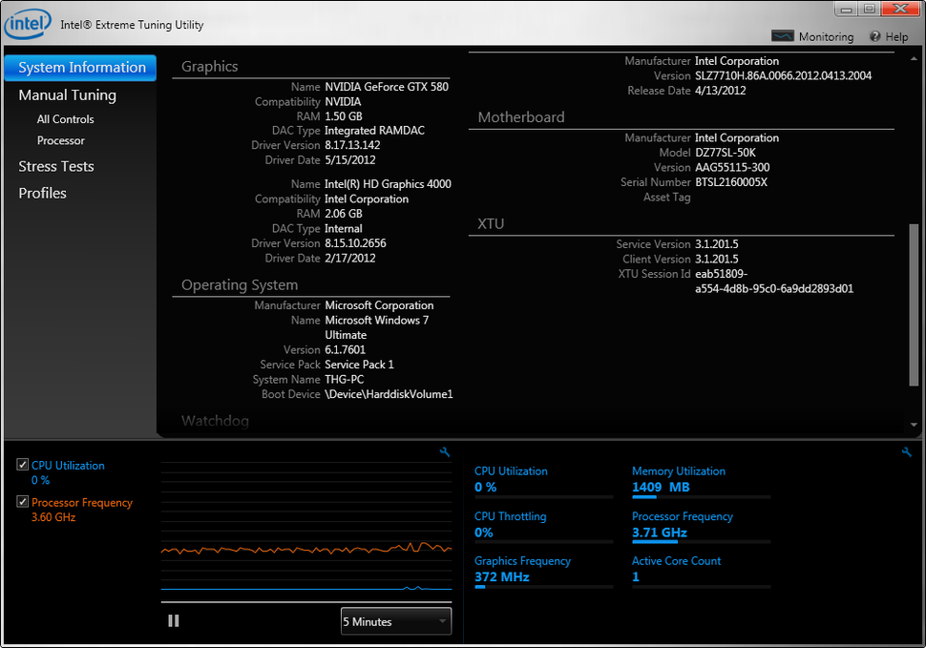The width and height of the screenshot is (926, 648).
Task: Click boot device \Device\HarddiskVolume1
Action: (389, 394)
